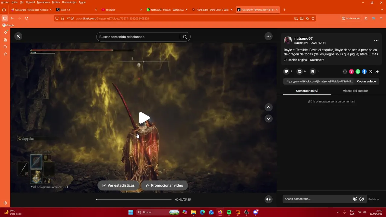Seek in the video progress bar

coord(134,199)
